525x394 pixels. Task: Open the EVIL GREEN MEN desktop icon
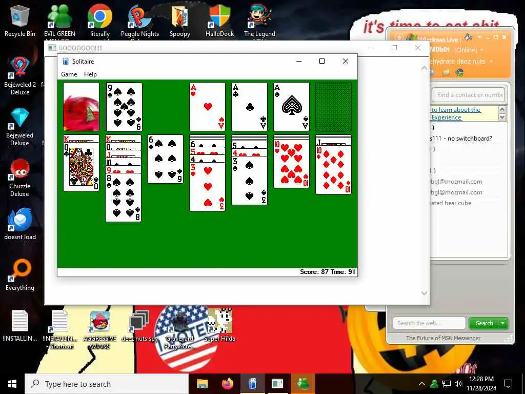click(59, 21)
